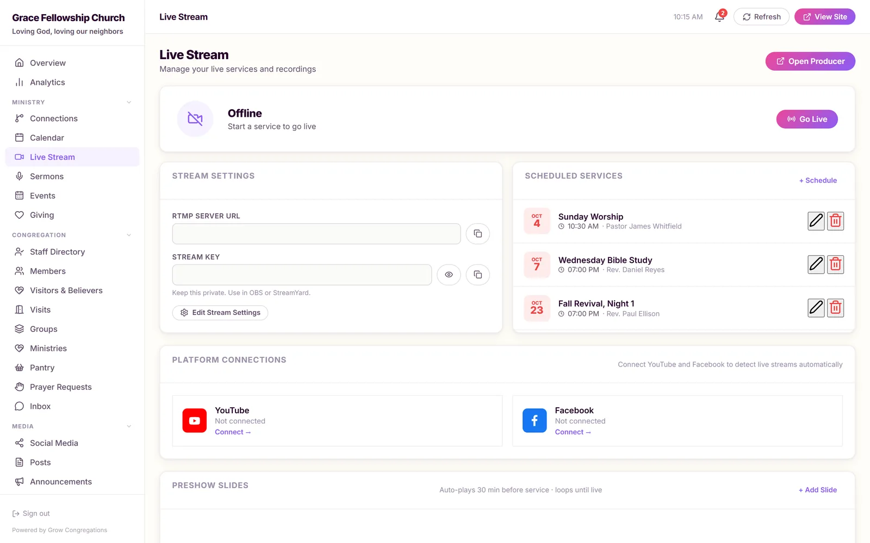Edit the Sunday Worship service
The width and height of the screenshot is (870, 543).
point(816,221)
